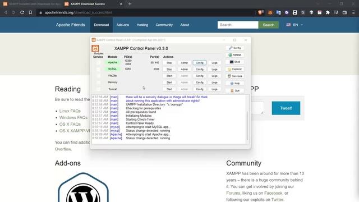Open the Linux FAQs link
Viewport: 359px width, 202px height.
pyautogui.click(x=70, y=111)
